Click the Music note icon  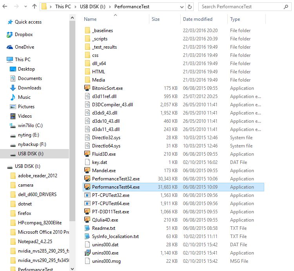click(x=13, y=97)
